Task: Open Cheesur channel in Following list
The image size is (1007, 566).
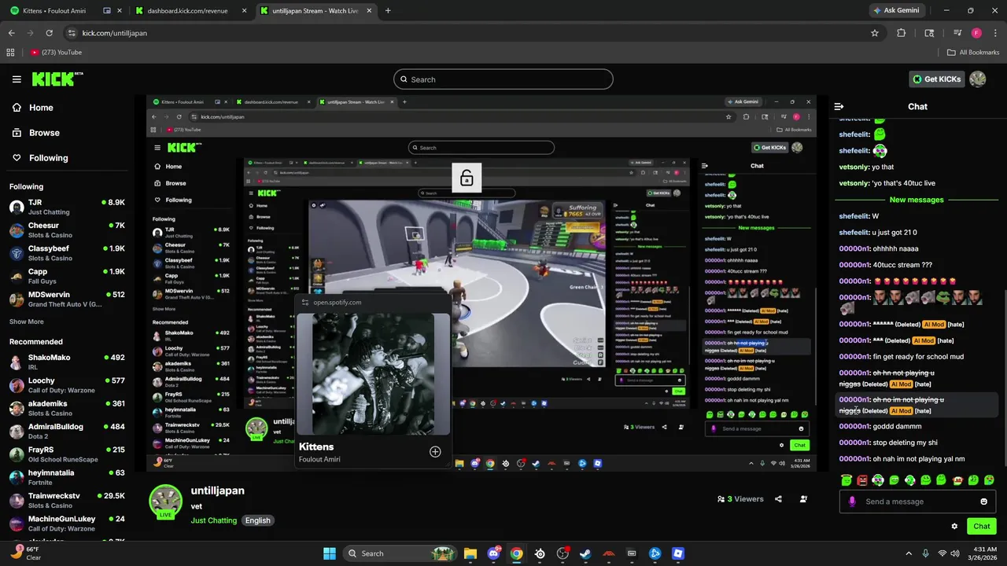Action: pyautogui.click(x=67, y=230)
